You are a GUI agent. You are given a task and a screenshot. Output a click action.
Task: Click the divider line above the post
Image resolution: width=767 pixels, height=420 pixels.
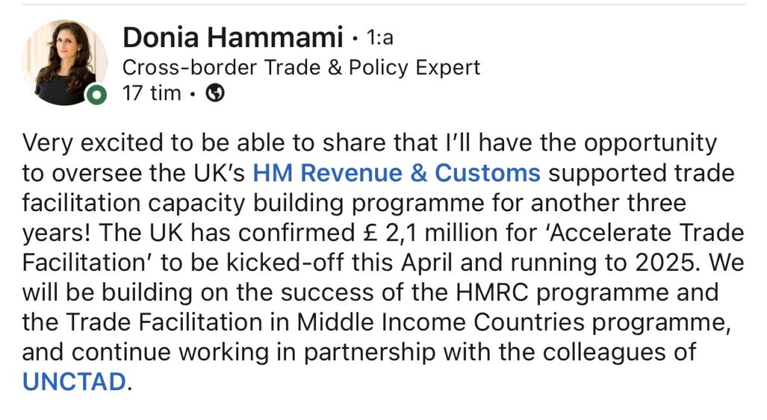383,4
